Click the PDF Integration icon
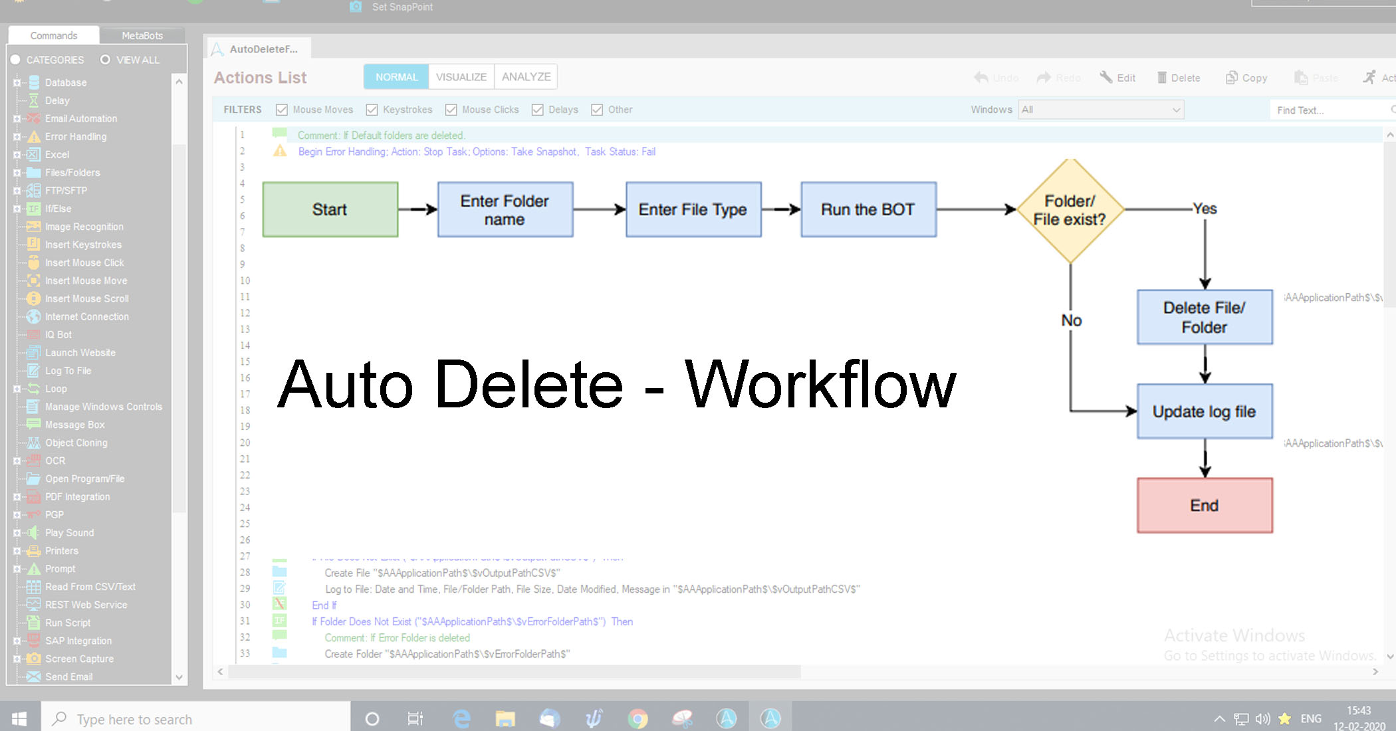The image size is (1396, 731). click(x=33, y=496)
